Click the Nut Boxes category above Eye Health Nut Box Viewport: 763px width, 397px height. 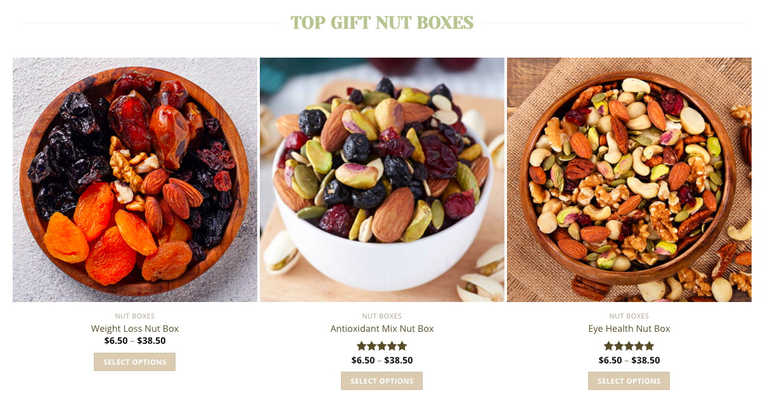(x=629, y=316)
